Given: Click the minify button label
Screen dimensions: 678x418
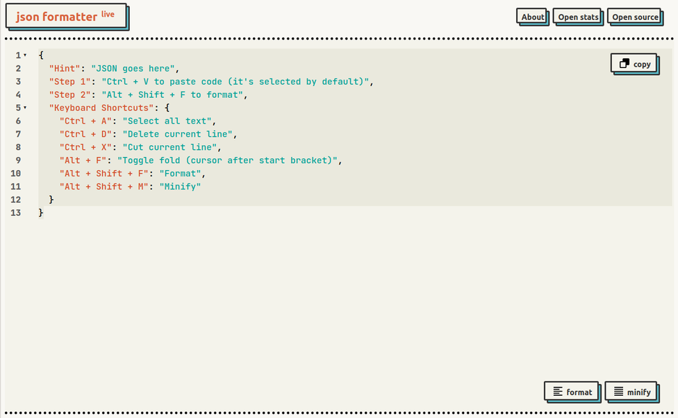Looking at the screenshot, I should click(638, 392).
